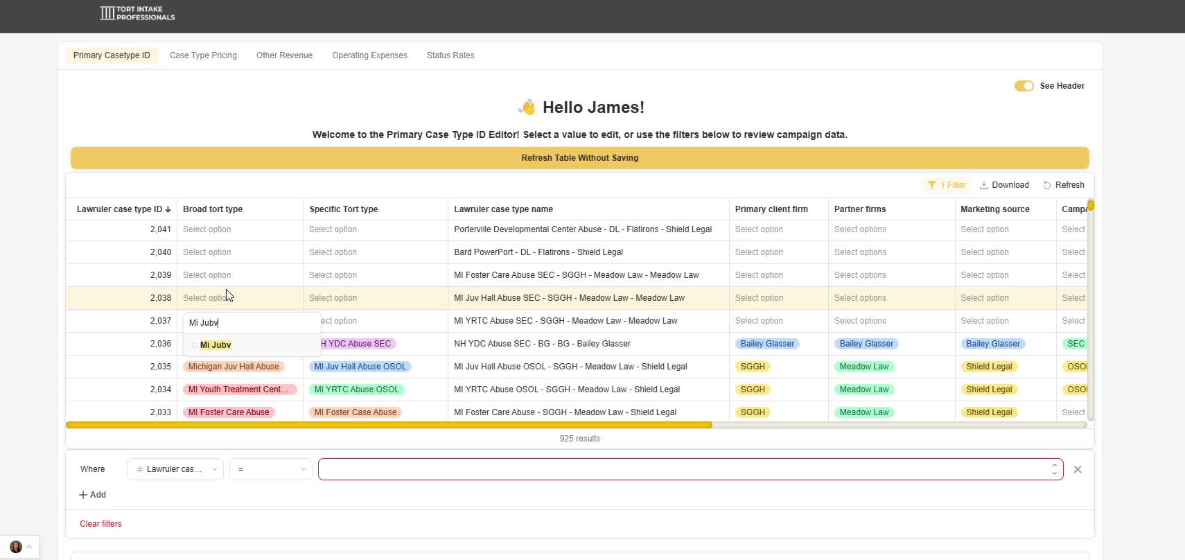Viewport: 1185px width, 560px height.
Task: Switch to Case Type Pricing tab
Action: pyautogui.click(x=203, y=55)
